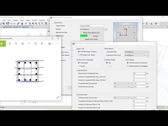
Task: Click the last magnifier zoom icon before the 3D icon
Action: 42,23
